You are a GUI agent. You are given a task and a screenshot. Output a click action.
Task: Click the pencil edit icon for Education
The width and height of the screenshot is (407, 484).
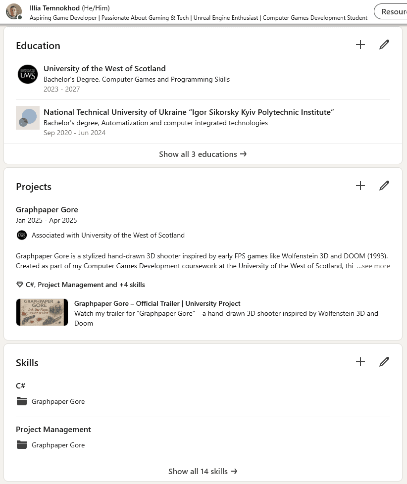point(384,45)
